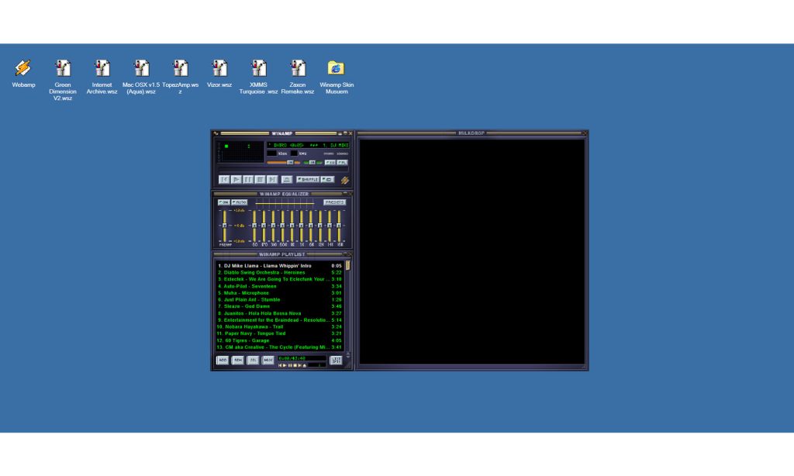Click the playlist mini eject button
Screen dimensions: 794x476
(x=304, y=366)
